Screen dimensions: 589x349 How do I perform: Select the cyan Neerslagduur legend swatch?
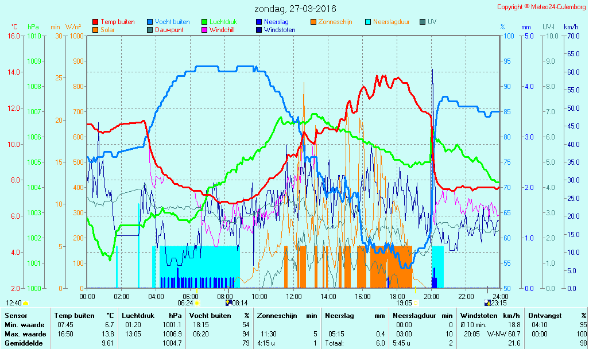pyautogui.click(x=368, y=22)
